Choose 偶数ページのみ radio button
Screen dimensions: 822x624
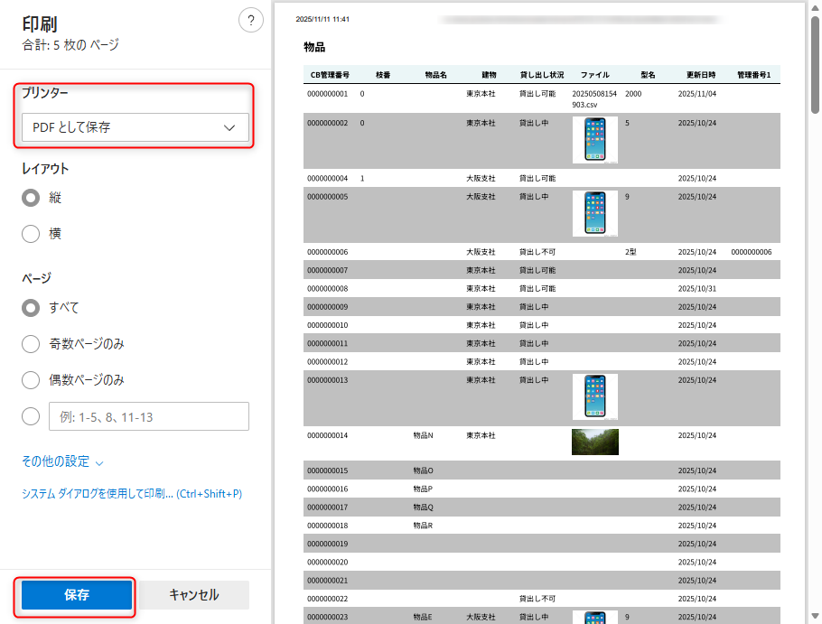(31, 380)
